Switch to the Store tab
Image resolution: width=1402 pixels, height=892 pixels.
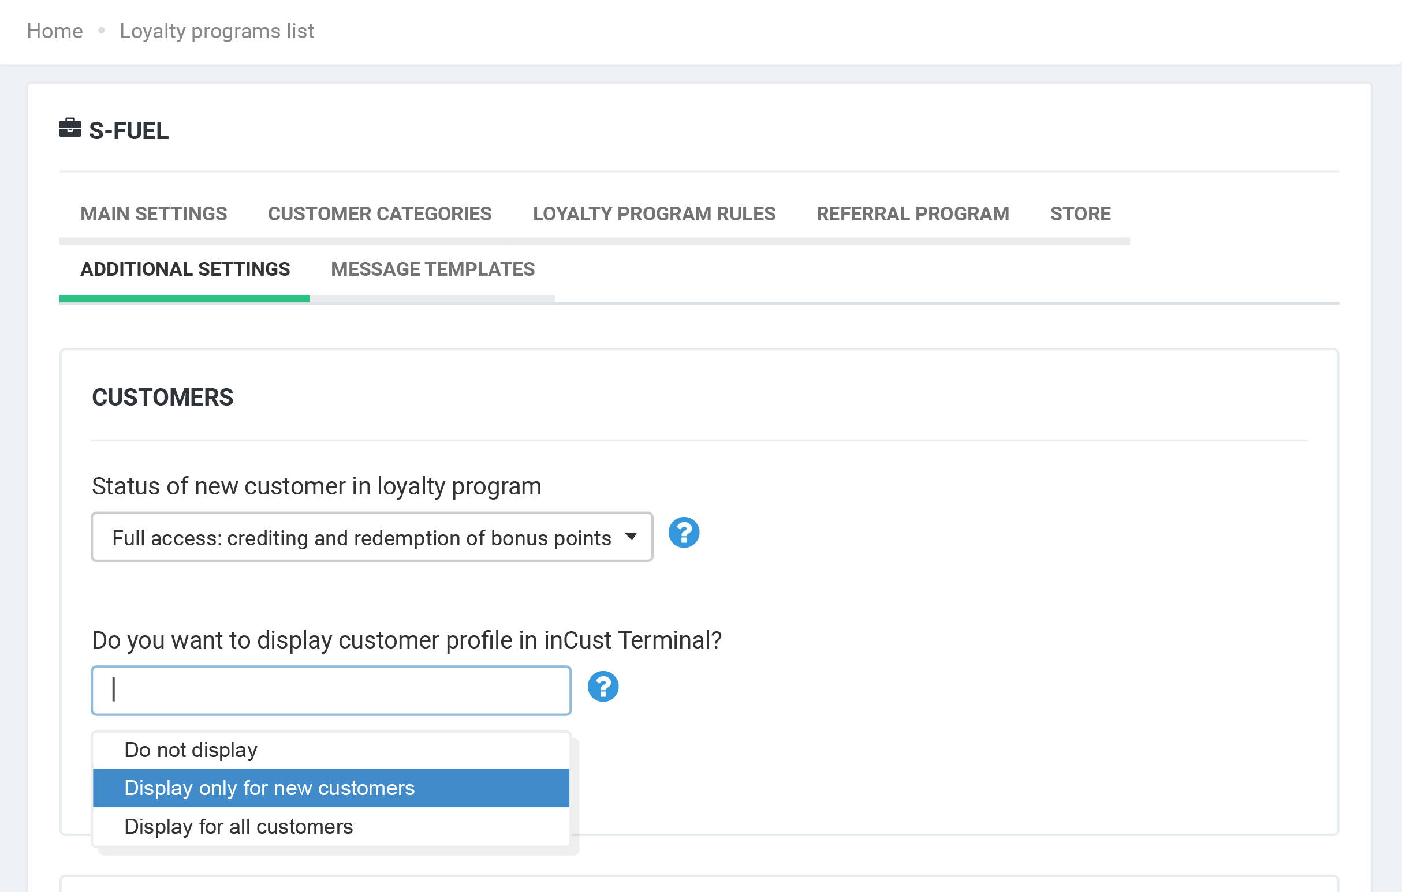1080,213
